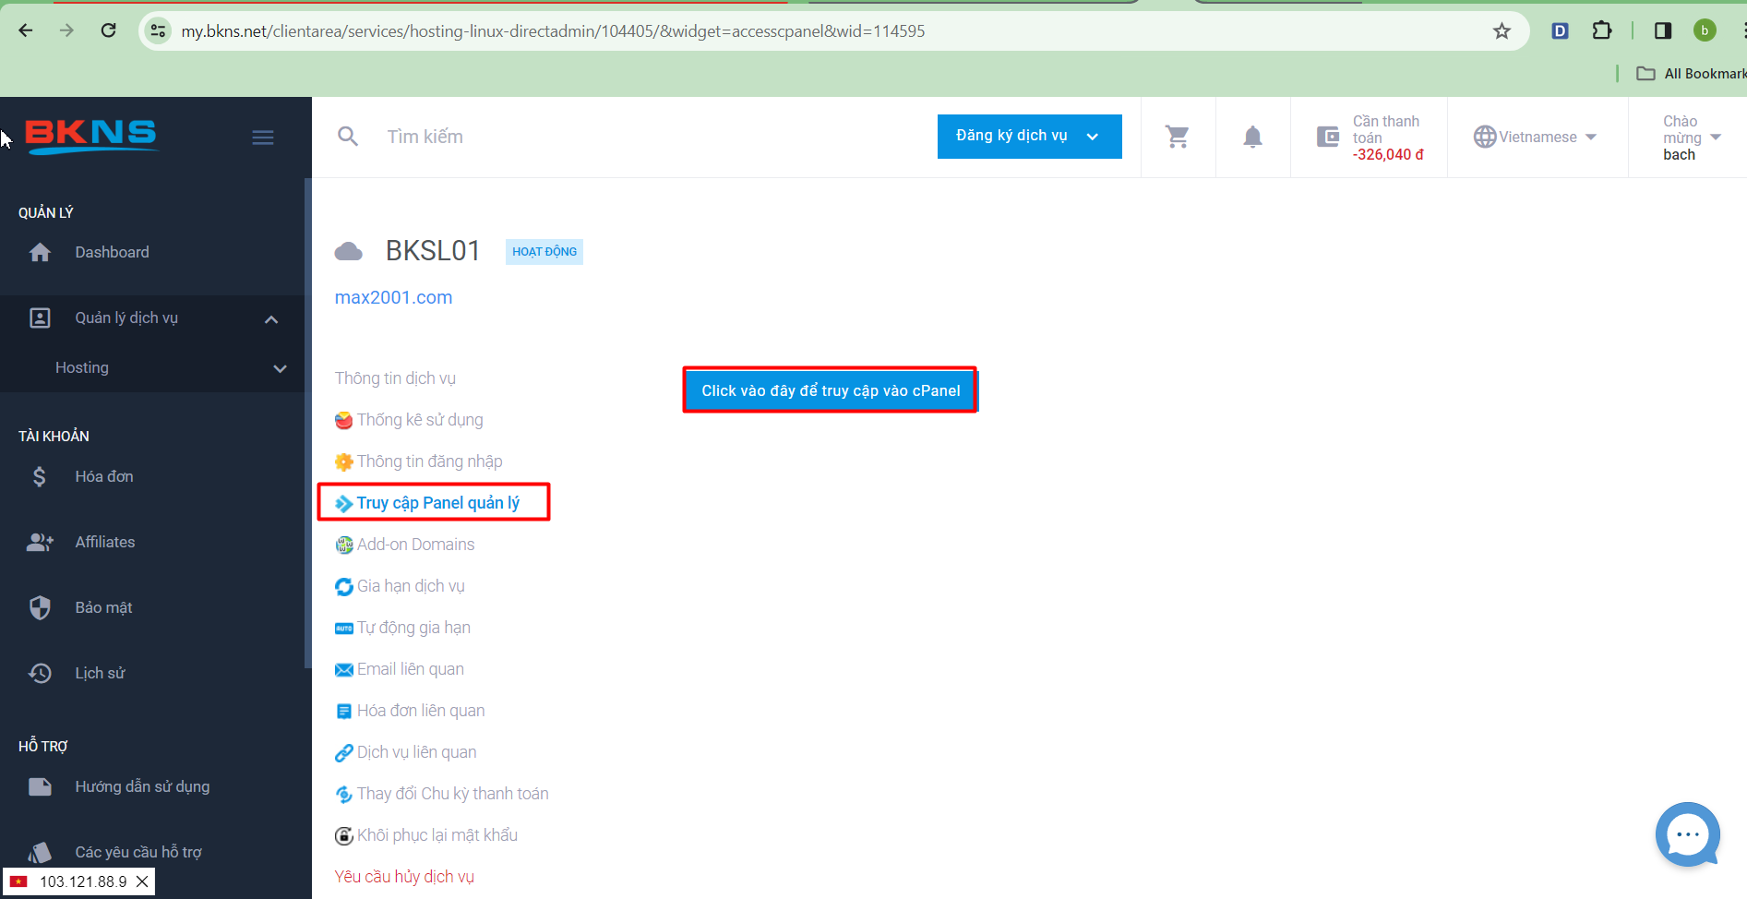Click the BKSL01 service cloud icon

click(348, 251)
